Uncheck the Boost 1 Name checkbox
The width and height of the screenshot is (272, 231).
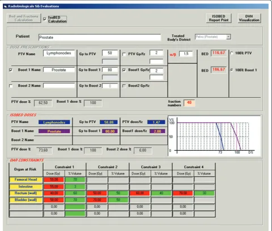click(11, 70)
